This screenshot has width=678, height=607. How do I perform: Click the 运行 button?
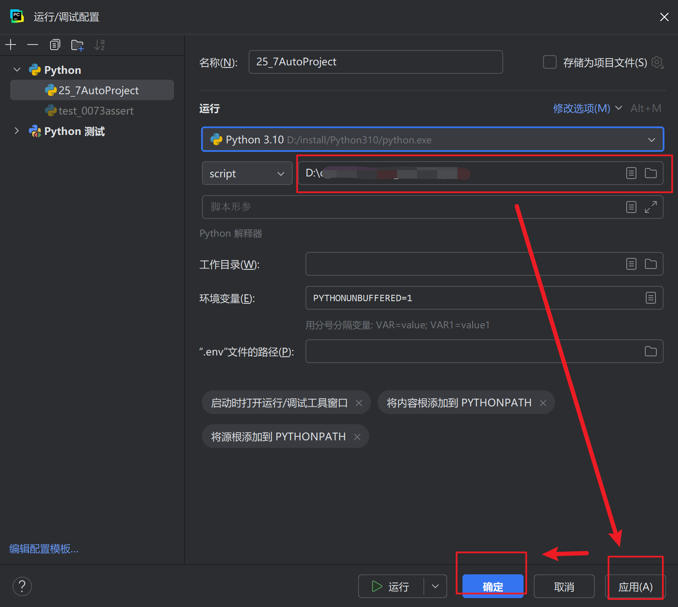391,586
